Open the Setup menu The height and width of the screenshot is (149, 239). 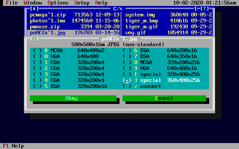pos(82,3)
